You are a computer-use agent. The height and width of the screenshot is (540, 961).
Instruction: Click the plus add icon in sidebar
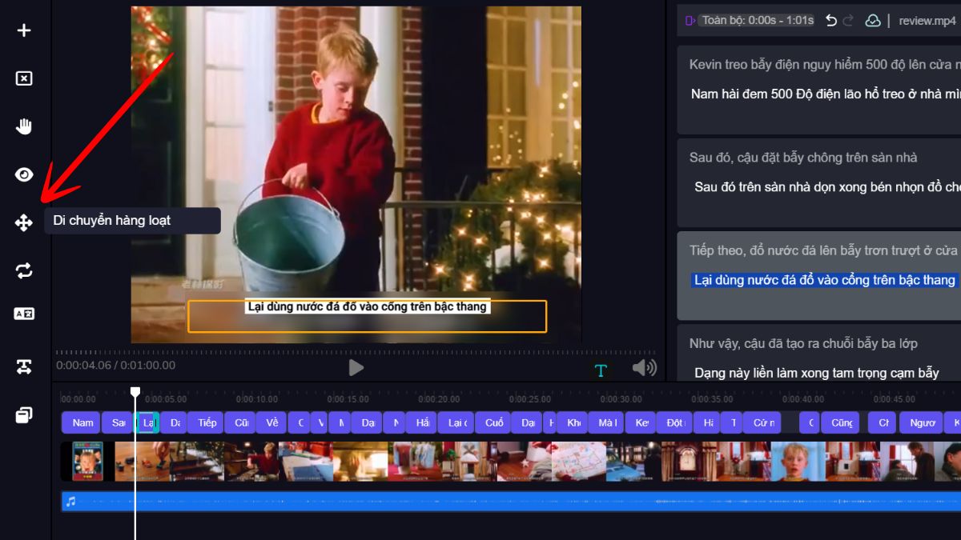pos(24,30)
